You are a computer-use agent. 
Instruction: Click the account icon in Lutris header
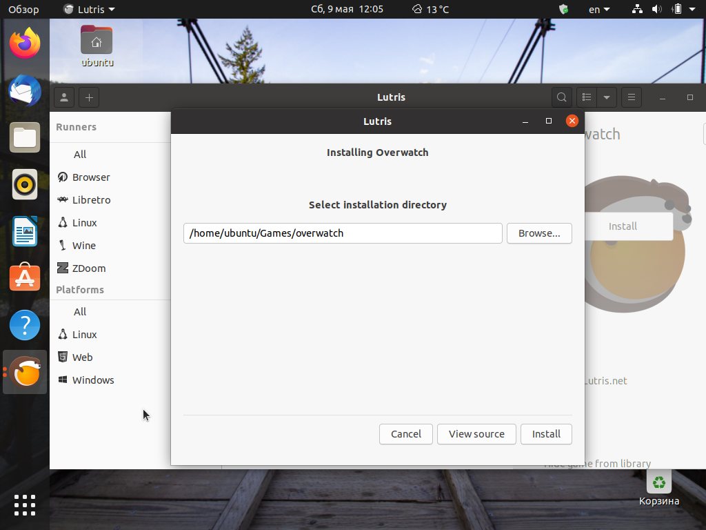(64, 97)
